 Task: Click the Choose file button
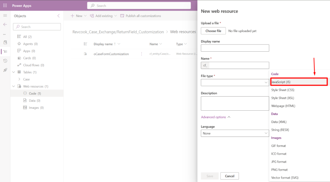(x=213, y=31)
